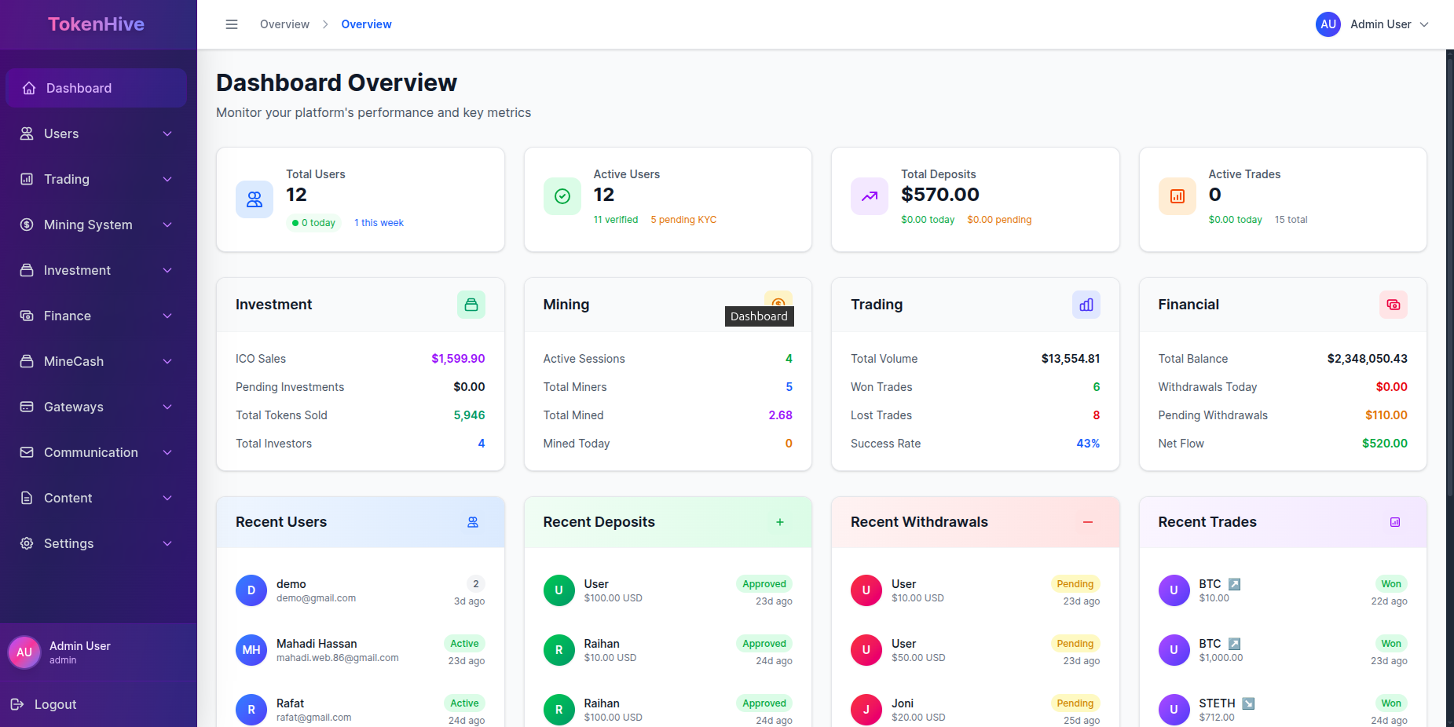
Task: Click the Users sidebar icon
Action: point(27,133)
